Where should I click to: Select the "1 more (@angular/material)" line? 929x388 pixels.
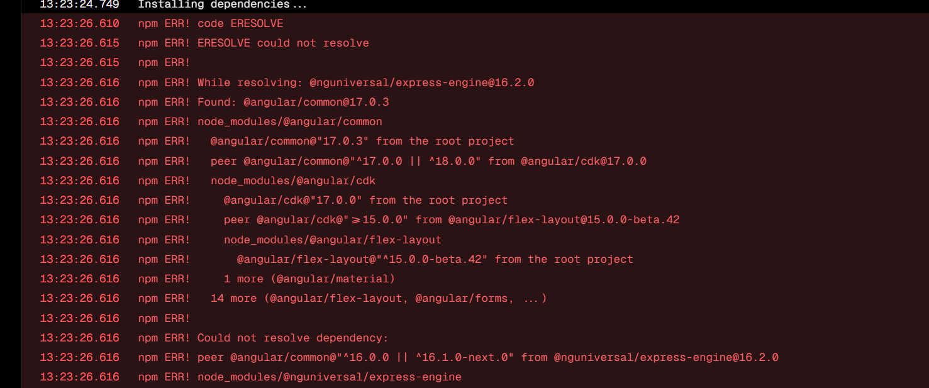(309, 279)
